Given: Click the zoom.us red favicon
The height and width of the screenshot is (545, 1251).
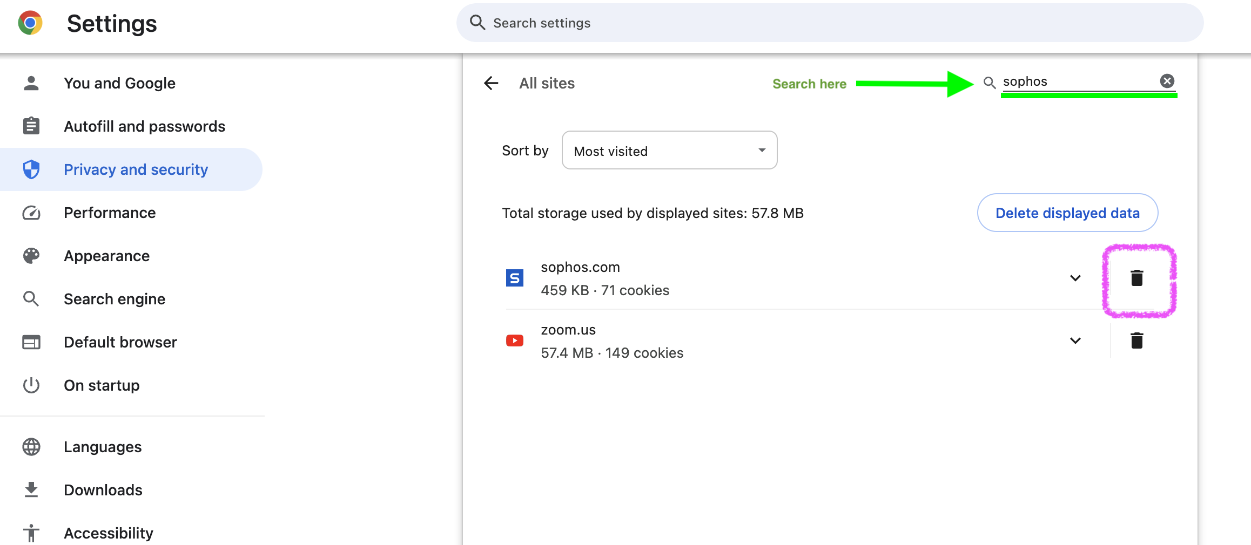Looking at the screenshot, I should click(x=514, y=340).
